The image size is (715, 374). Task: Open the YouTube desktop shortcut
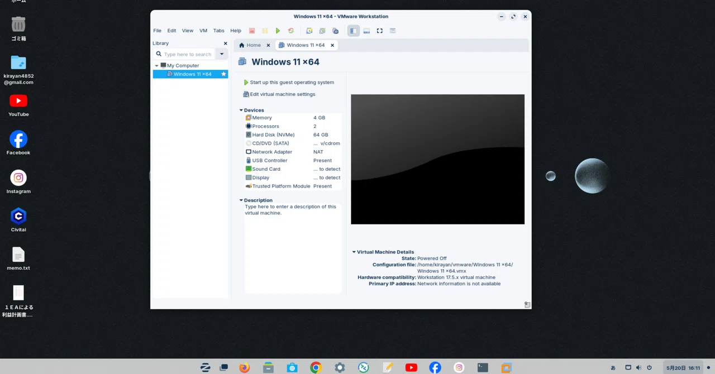pyautogui.click(x=18, y=105)
